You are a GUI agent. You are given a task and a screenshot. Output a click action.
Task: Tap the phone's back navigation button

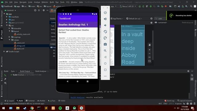67,81
